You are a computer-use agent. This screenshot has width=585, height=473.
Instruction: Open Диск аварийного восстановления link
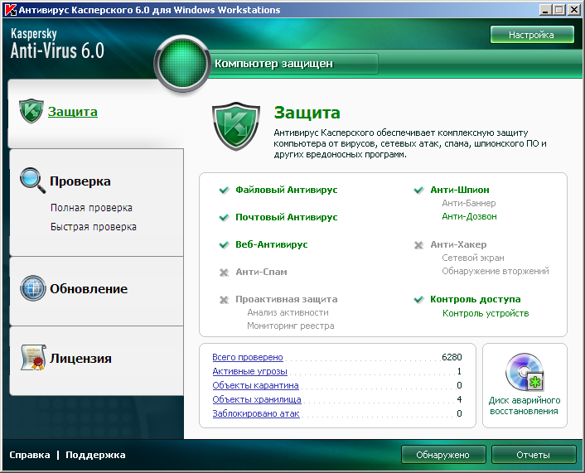(x=525, y=405)
